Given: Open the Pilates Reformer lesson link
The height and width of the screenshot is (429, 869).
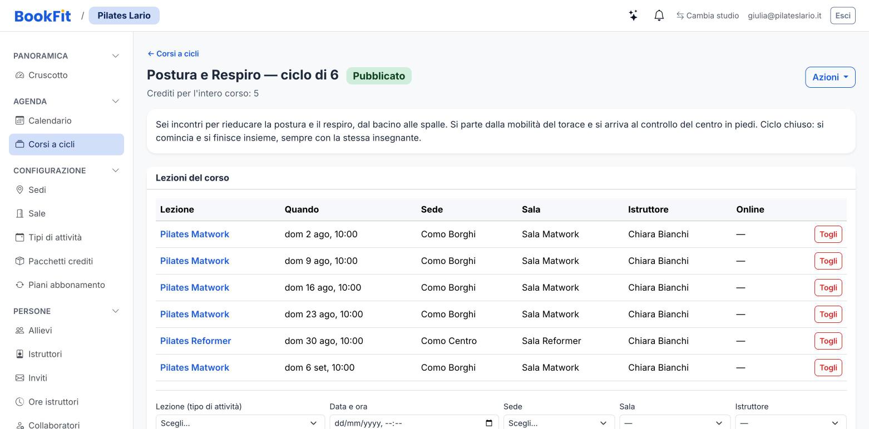Looking at the screenshot, I should point(196,341).
